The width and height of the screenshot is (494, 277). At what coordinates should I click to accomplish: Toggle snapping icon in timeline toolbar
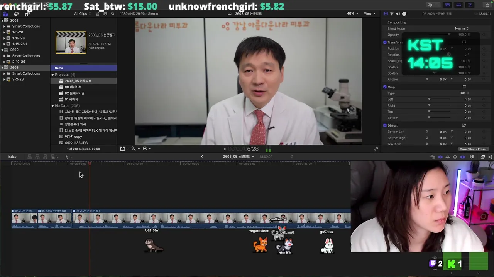click(x=462, y=157)
